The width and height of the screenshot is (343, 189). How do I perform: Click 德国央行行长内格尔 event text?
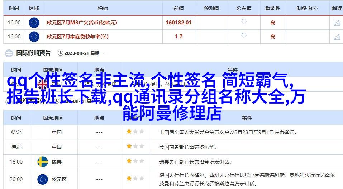pos(247,179)
